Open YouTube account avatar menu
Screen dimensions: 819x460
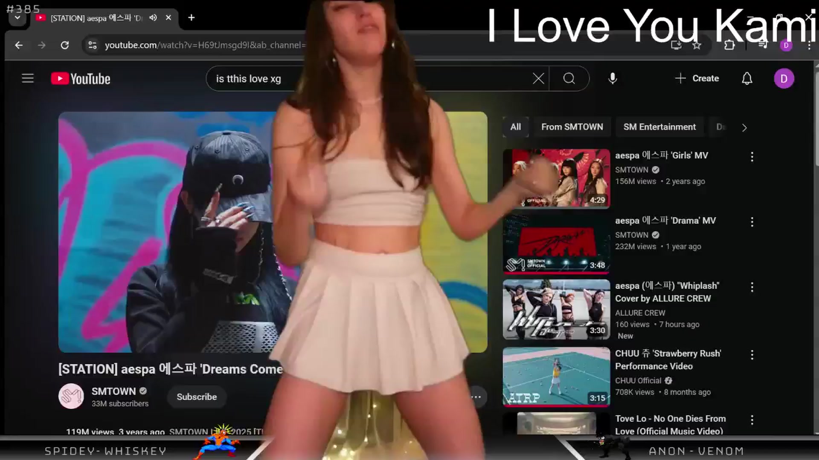(784, 79)
